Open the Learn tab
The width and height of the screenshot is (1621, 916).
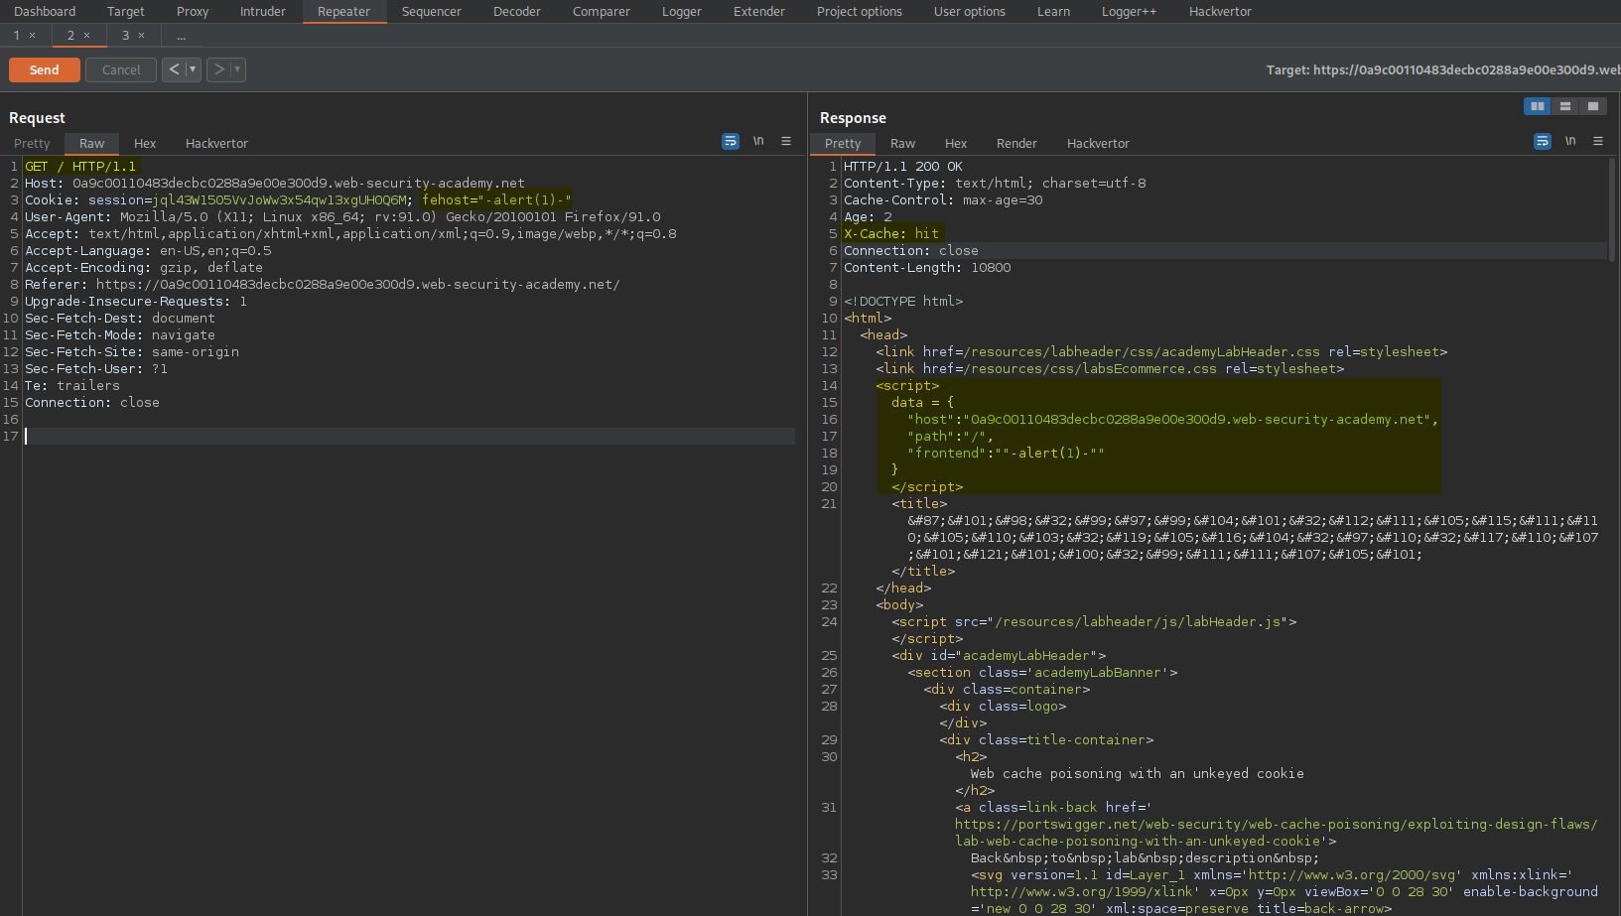pyautogui.click(x=1054, y=12)
